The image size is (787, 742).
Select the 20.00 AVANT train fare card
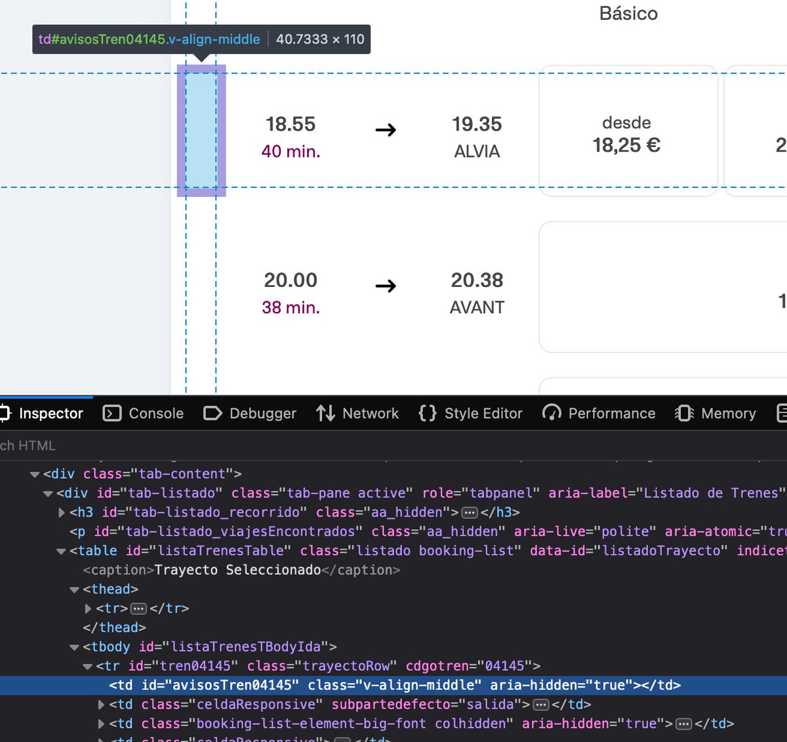click(662, 287)
